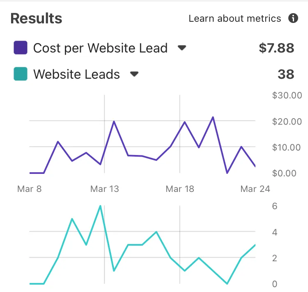Image resolution: width=308 pixels, height=292 pixels.
Task: Expand the Website Leads dropdown arrow
Action: [x=134, y=74]
